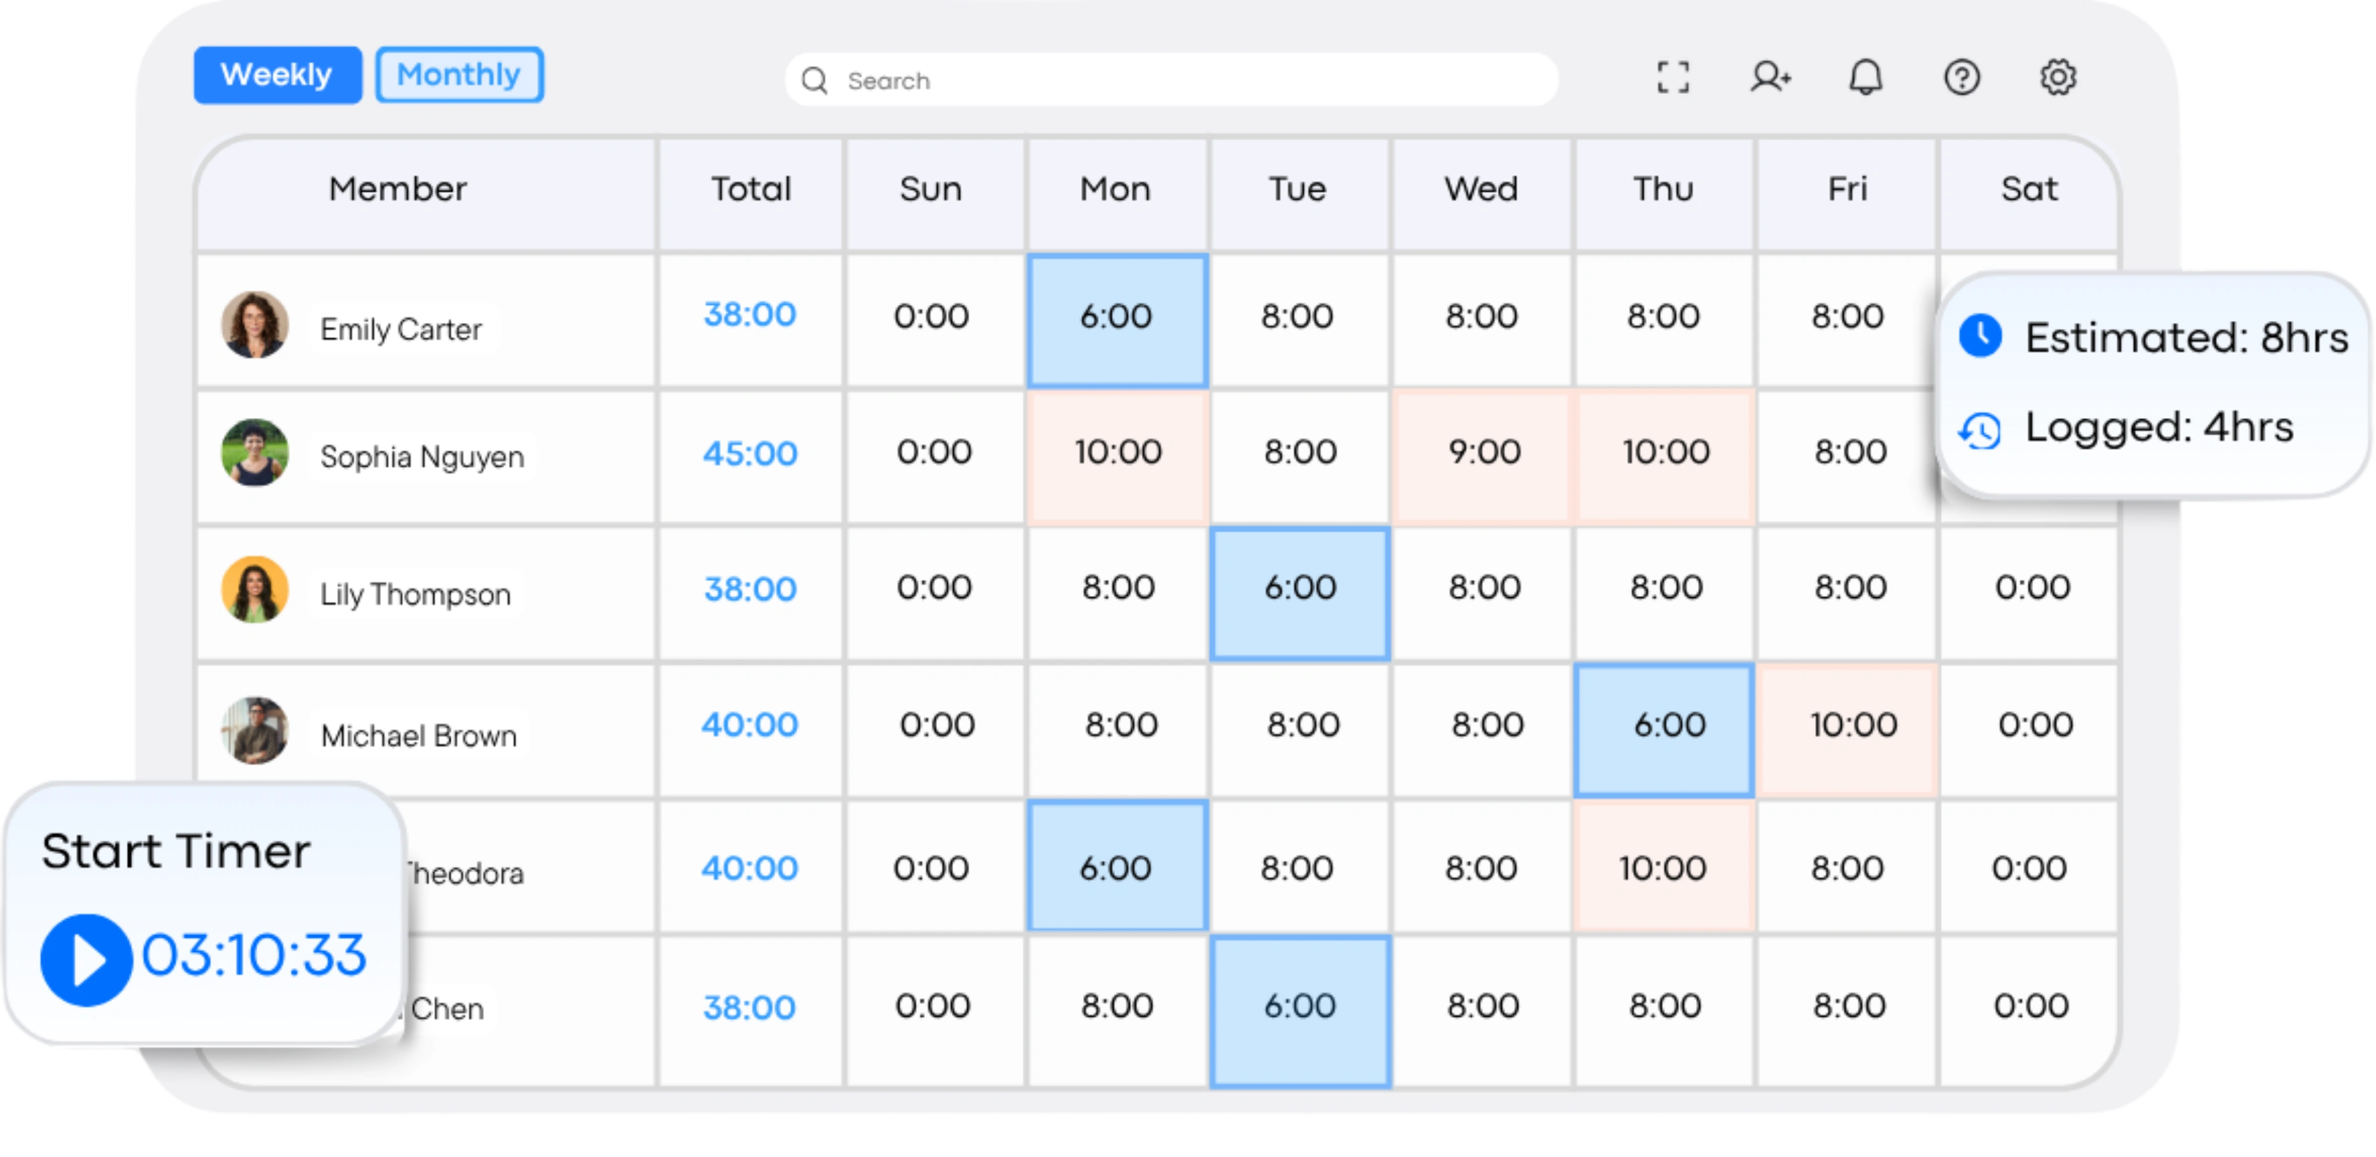Click the Logged history icon
The image size is (2376, 1157).
point(1979,430)
